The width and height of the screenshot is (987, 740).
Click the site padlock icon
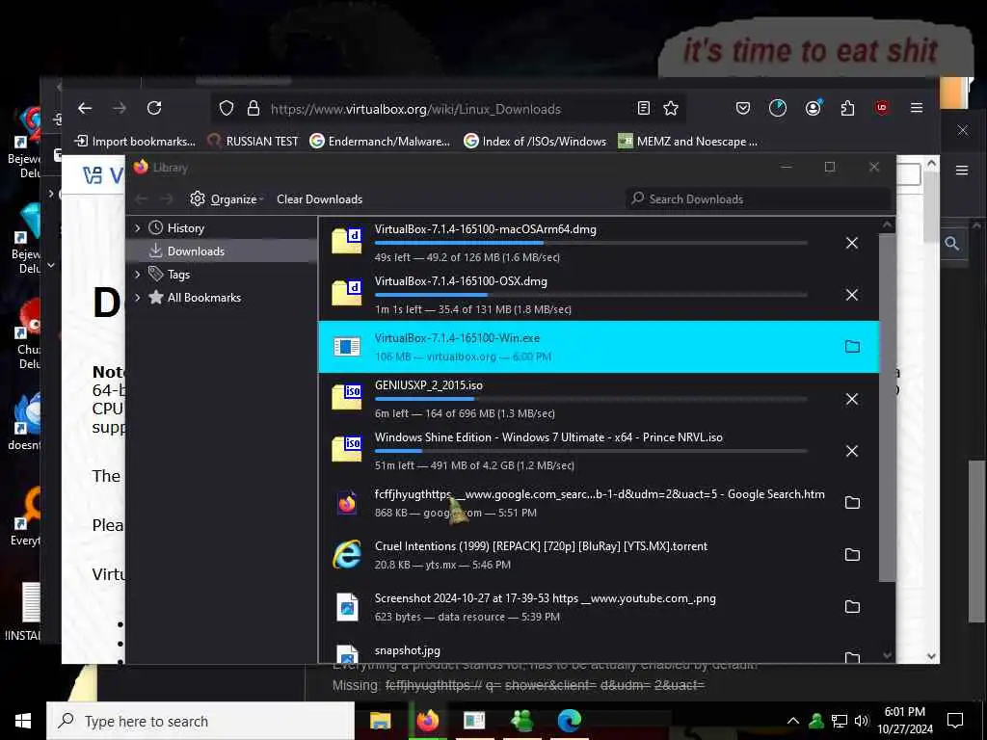coord(253,108)
